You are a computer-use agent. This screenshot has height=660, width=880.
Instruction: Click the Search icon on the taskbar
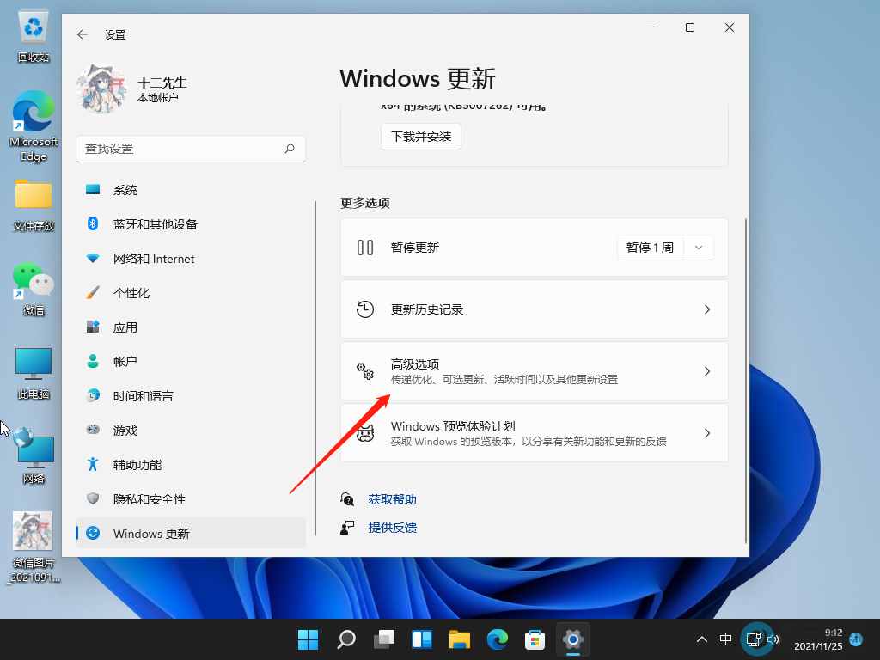pos(345,639)
